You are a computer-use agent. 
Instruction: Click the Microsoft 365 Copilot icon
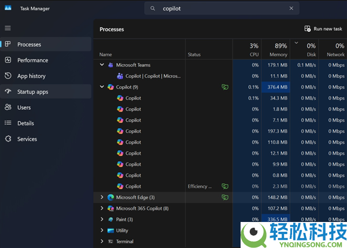110,208
